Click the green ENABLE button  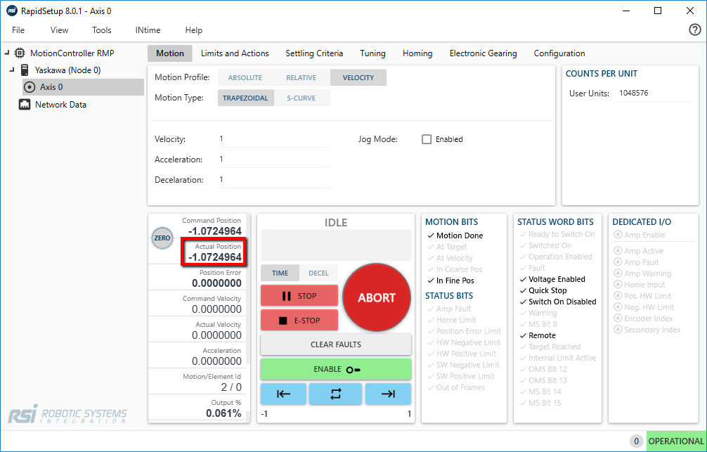pos(336,370)
